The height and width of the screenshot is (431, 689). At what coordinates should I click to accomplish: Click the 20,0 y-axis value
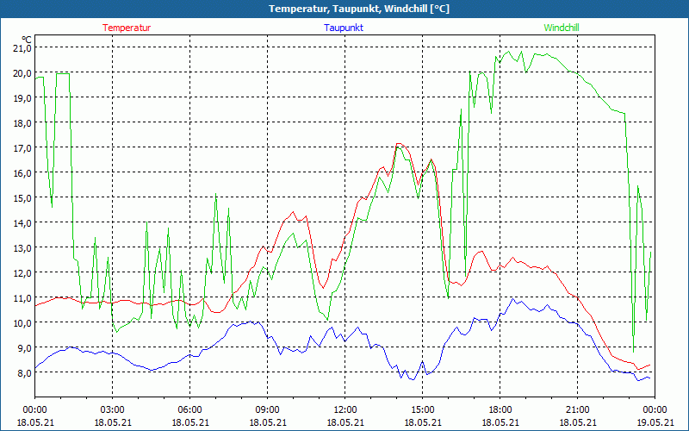click(22, 73)
